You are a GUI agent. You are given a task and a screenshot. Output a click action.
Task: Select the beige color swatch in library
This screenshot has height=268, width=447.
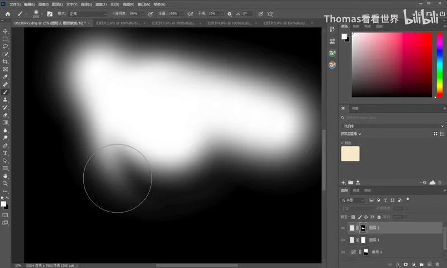pos(350,154)
